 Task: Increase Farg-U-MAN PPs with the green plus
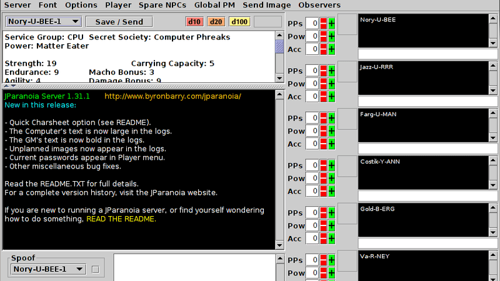(x=332, y=118)
